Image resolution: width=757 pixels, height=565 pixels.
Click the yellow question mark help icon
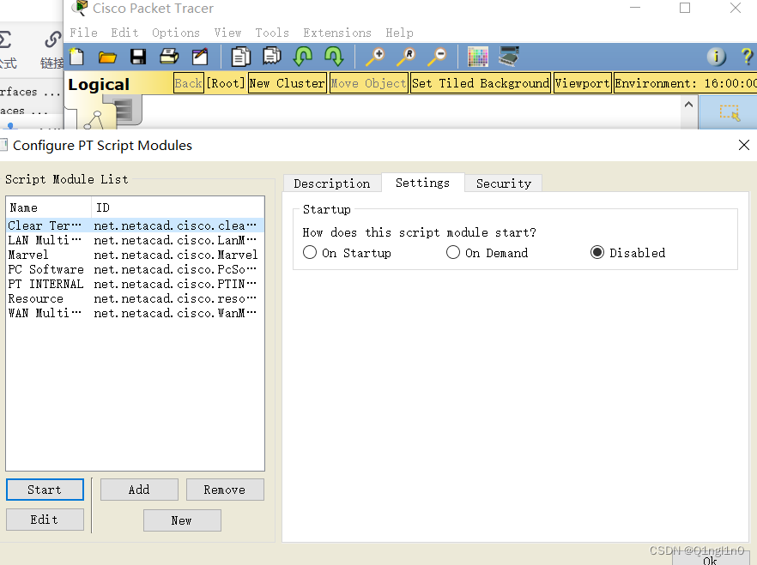point(747,57)
